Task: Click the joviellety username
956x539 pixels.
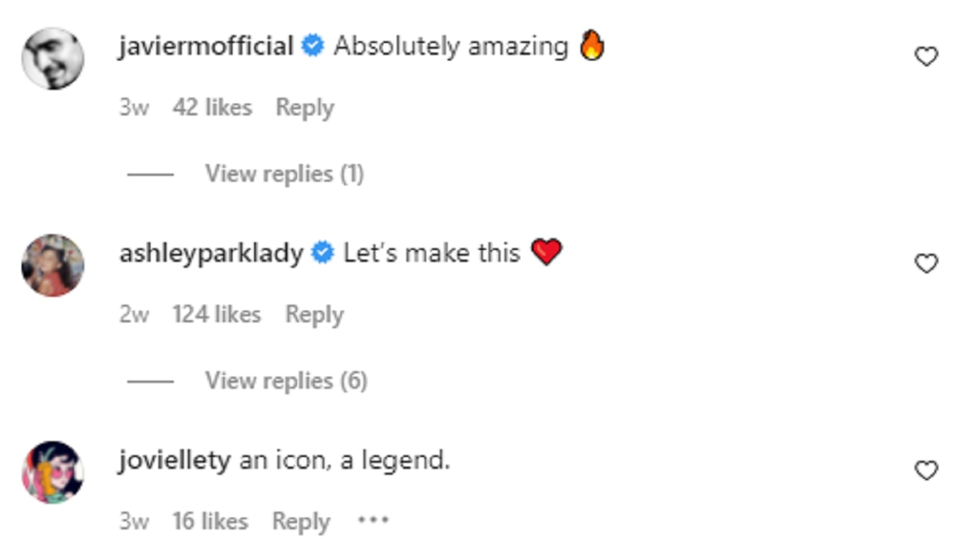Action: [174, 460]
